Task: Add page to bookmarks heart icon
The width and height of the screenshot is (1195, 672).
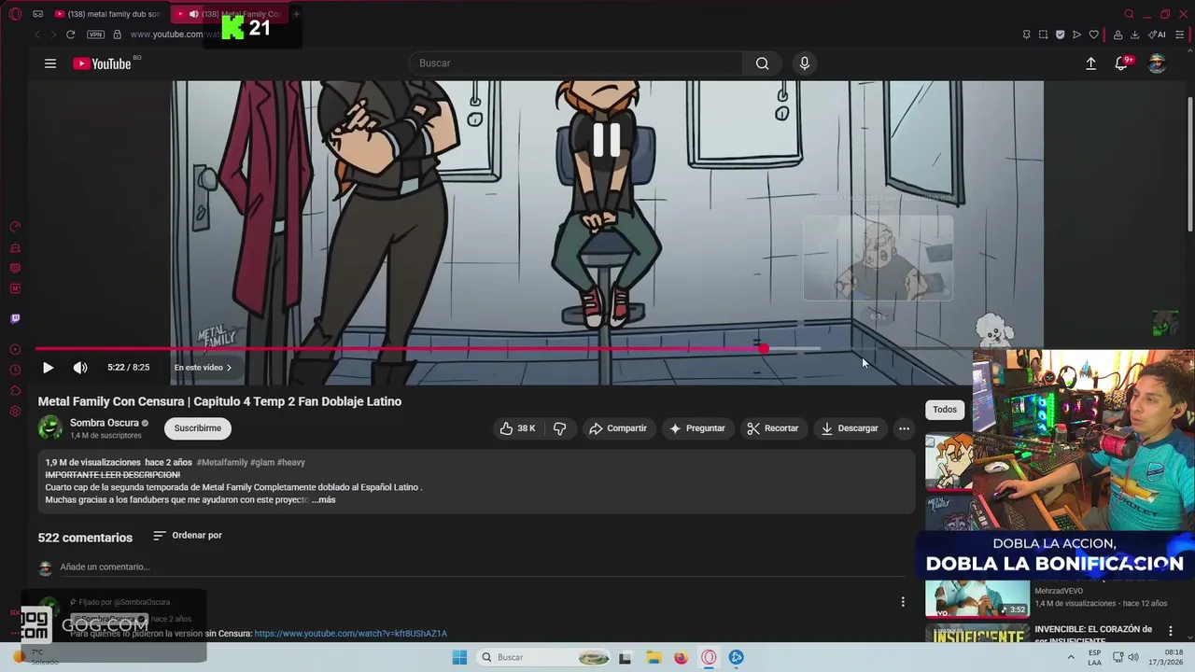Action: pos(1093,35)
